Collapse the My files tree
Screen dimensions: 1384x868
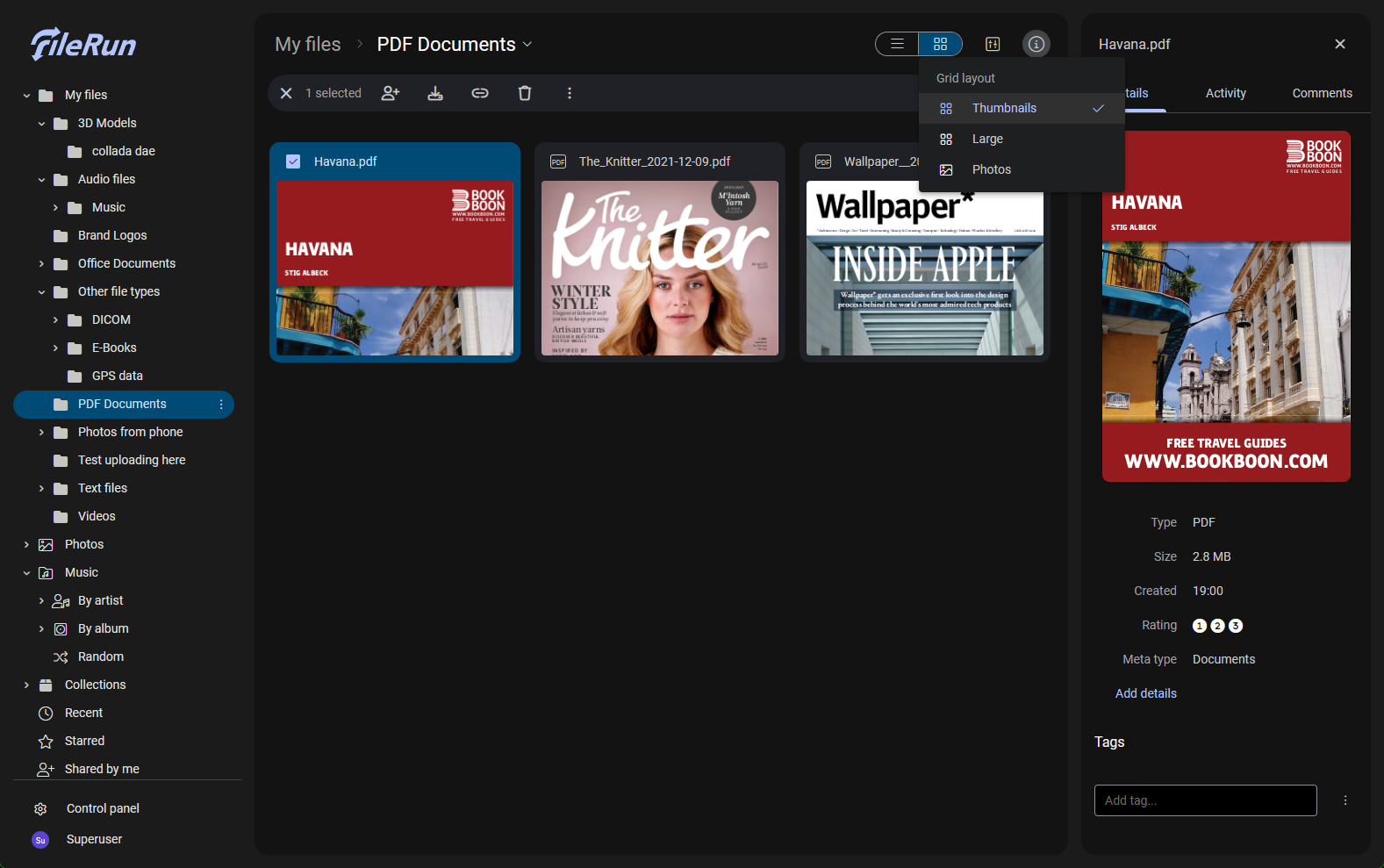coord(26,95)
